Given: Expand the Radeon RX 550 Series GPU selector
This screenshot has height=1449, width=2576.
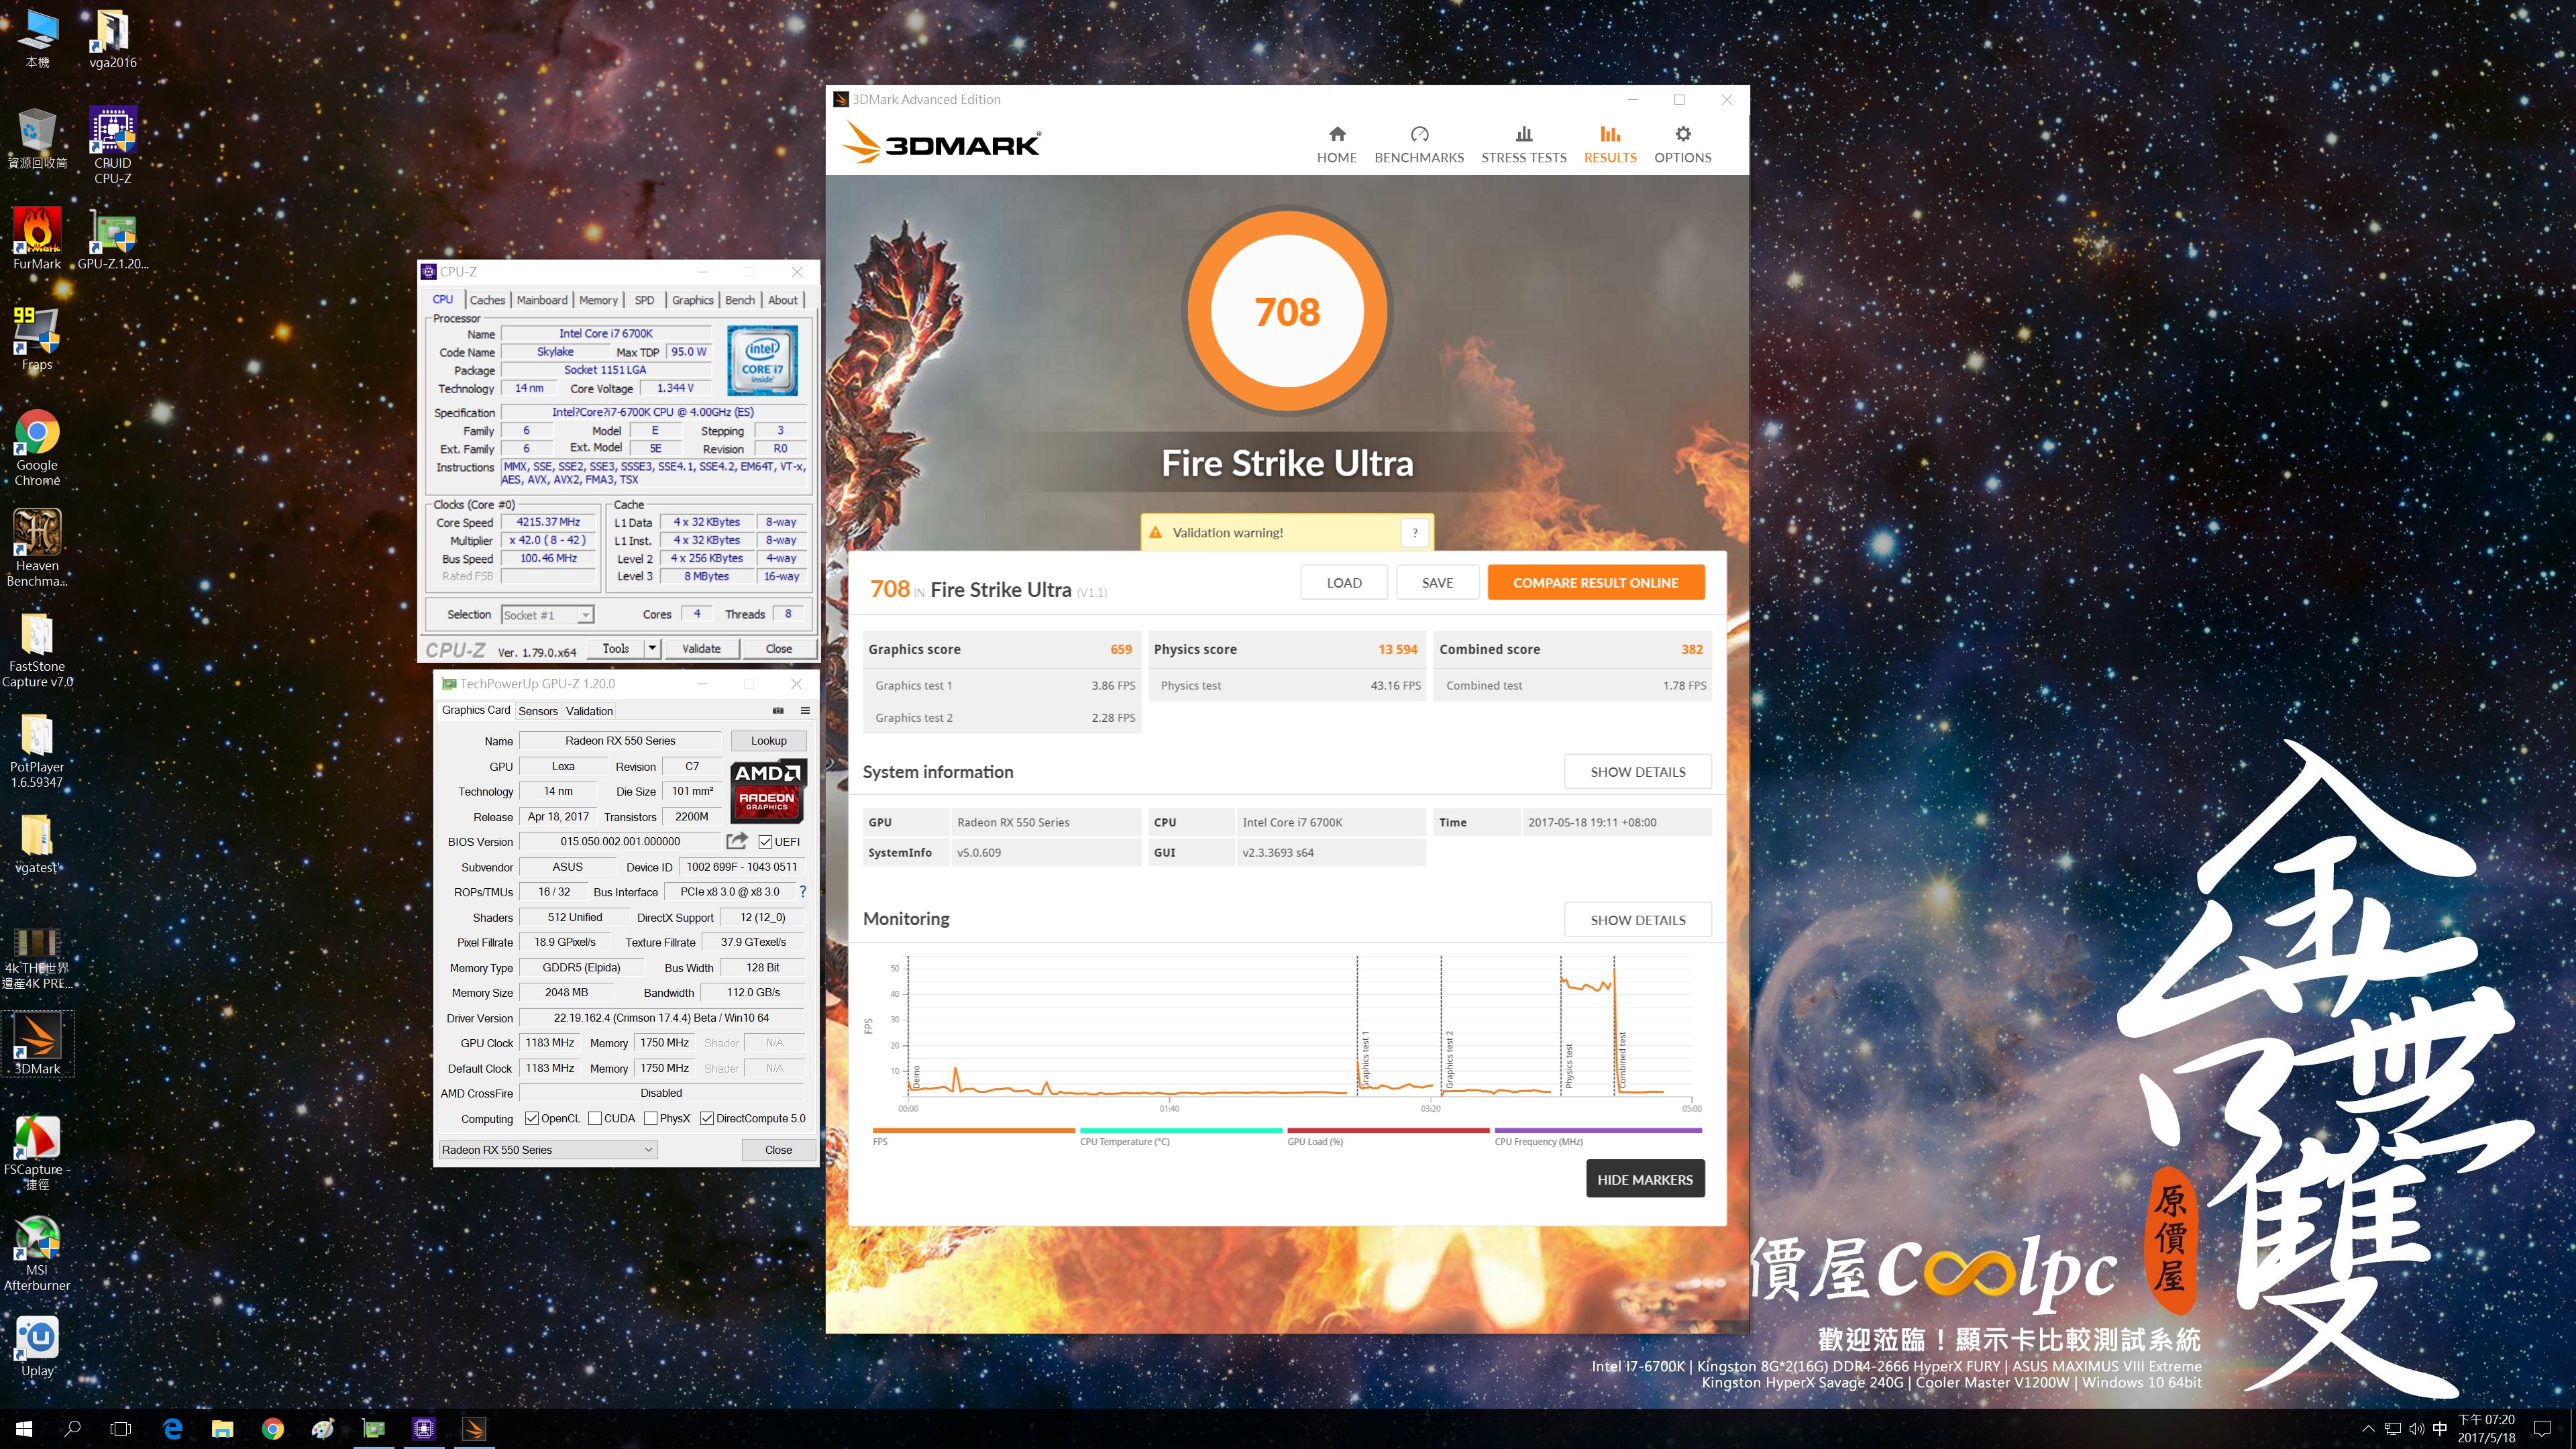Looking at the screenshot, I should [x=548, y=1150].
